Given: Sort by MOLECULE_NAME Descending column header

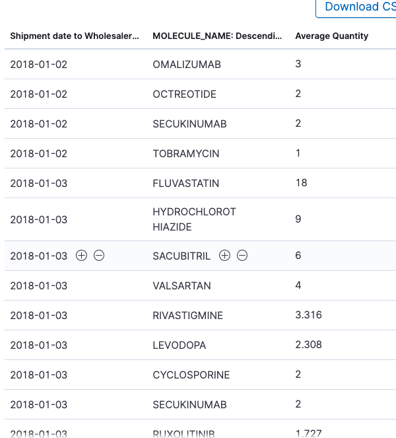Looking at the screenshot, I should [x=217, y=36].
